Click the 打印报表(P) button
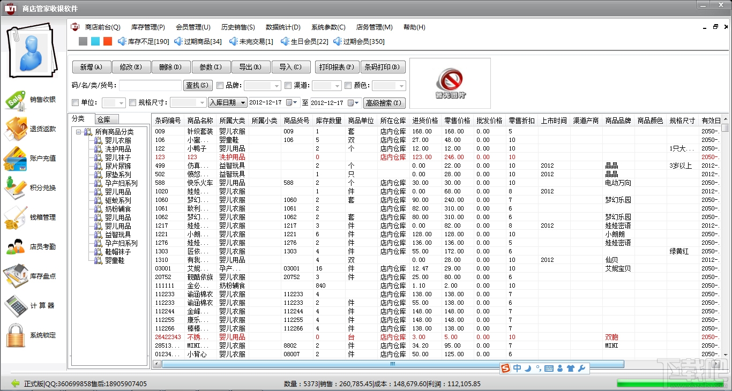 [x=337, y=67]
